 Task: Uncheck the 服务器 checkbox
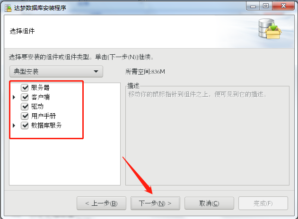click(x=25, y=88)
